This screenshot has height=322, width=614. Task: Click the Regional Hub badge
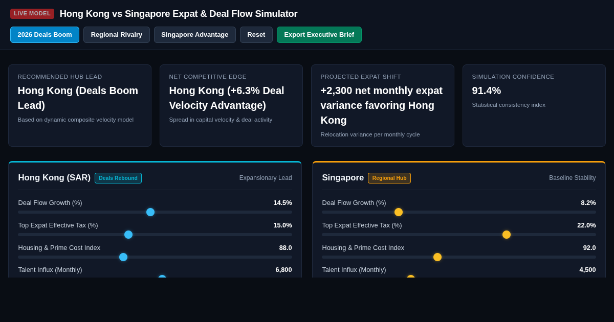(x=389, y=178)
